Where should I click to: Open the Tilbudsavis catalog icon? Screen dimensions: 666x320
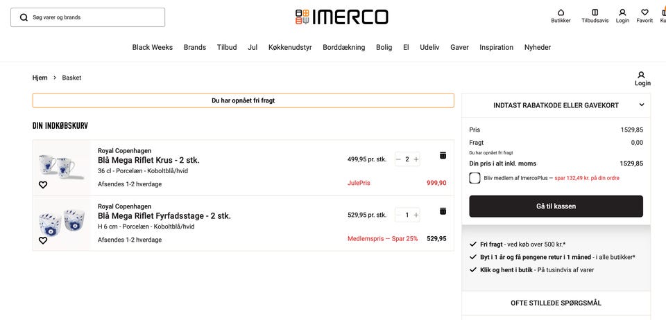[x=595, y=12]
